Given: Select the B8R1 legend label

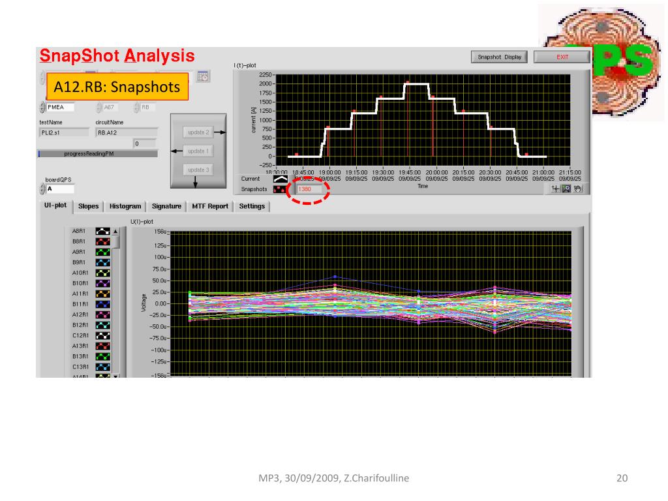Looking at the screenshot, I should [x=79, y=241].
